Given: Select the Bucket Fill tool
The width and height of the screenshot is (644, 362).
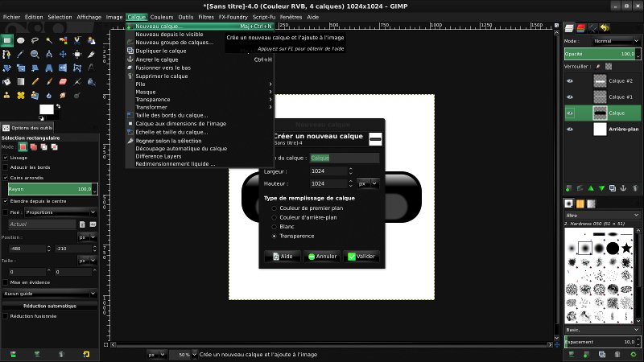Looking at the screenshot, I should [x=6, y=82].
